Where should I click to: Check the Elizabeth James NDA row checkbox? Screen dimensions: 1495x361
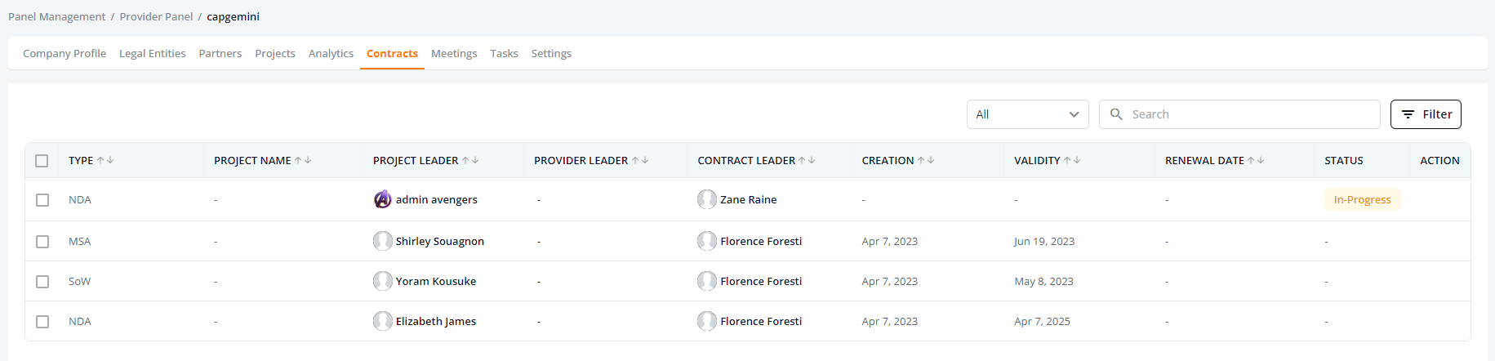tap(42, 322)
